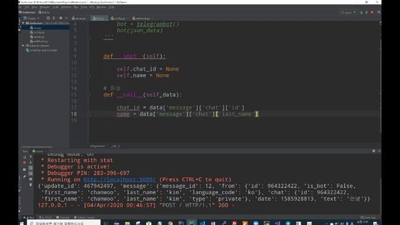Open the Navigate menu
The height and width of the screenshot is (225, 400).
(44, 7)
